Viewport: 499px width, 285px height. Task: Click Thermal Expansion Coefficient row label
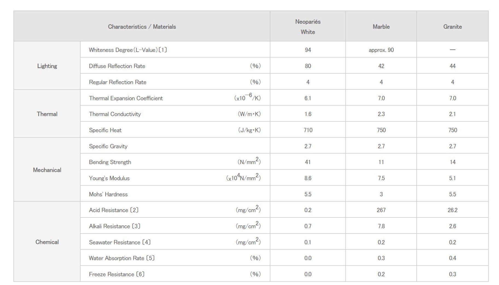click(126, 98)
